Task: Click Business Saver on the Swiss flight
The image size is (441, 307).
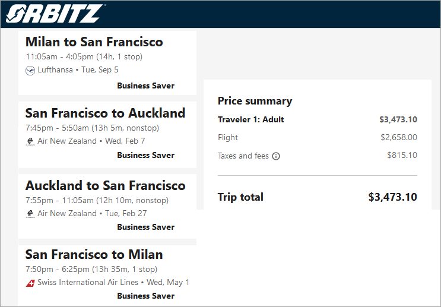Action: (x=145, y=296)
